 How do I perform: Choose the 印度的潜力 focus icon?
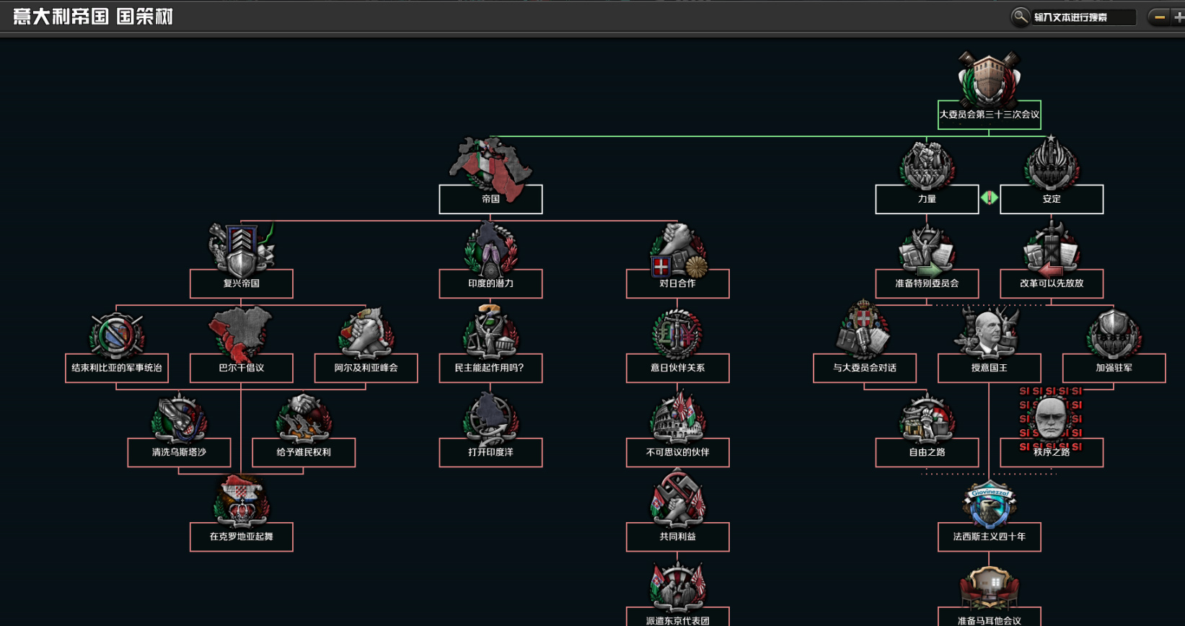[490, 249]
